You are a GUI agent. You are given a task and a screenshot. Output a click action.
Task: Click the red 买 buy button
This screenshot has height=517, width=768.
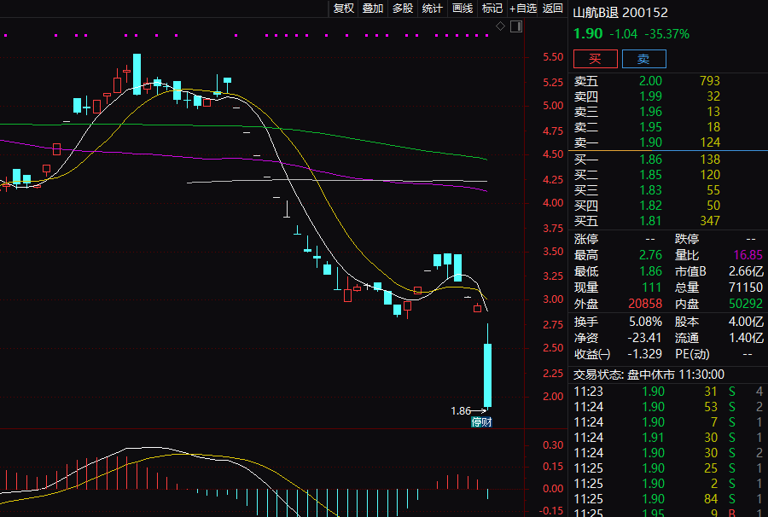[x=595, y=59]
